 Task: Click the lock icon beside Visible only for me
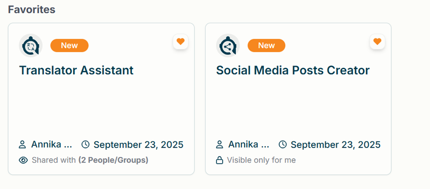tap(219, 160)
